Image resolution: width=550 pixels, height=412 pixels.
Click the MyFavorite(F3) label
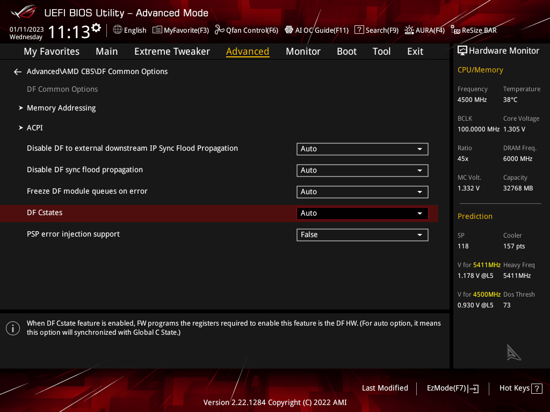186,30
